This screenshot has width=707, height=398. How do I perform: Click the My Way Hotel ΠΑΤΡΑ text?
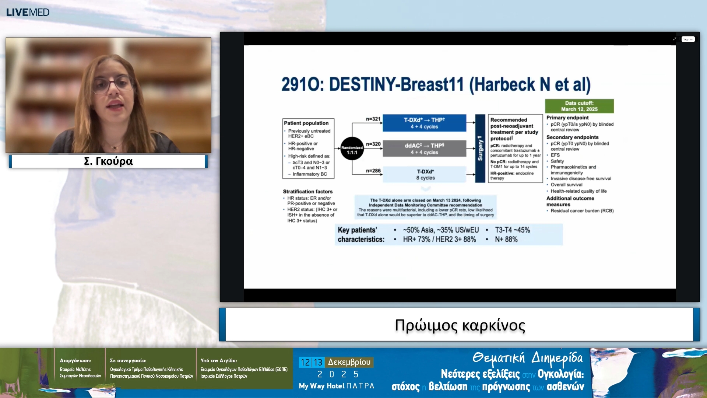[337, 386]
